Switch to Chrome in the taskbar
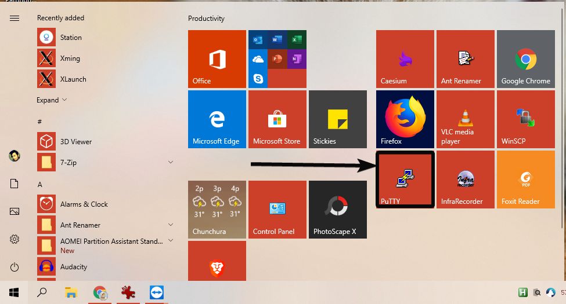The width and height of the screenshot is (566, 304). [x=100, y=292]
